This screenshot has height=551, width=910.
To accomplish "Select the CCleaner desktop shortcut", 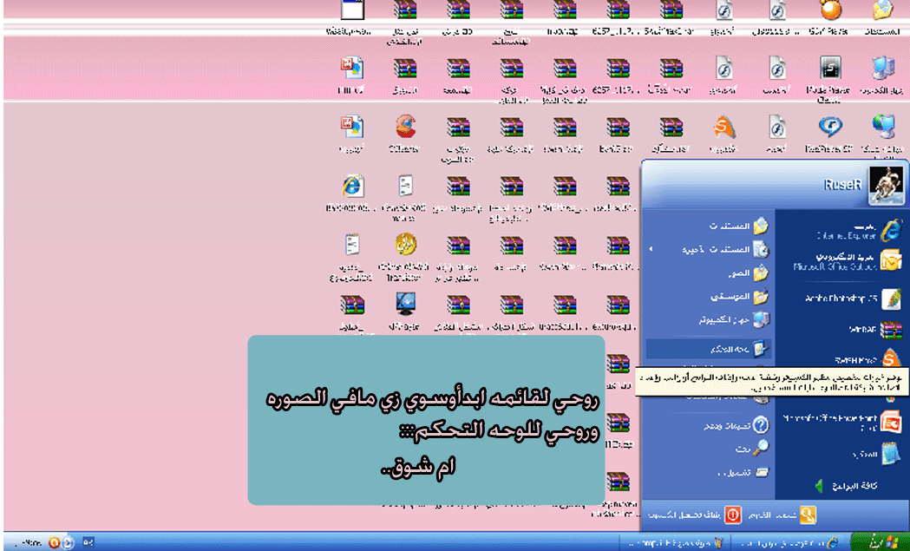I will coord(404,128).
